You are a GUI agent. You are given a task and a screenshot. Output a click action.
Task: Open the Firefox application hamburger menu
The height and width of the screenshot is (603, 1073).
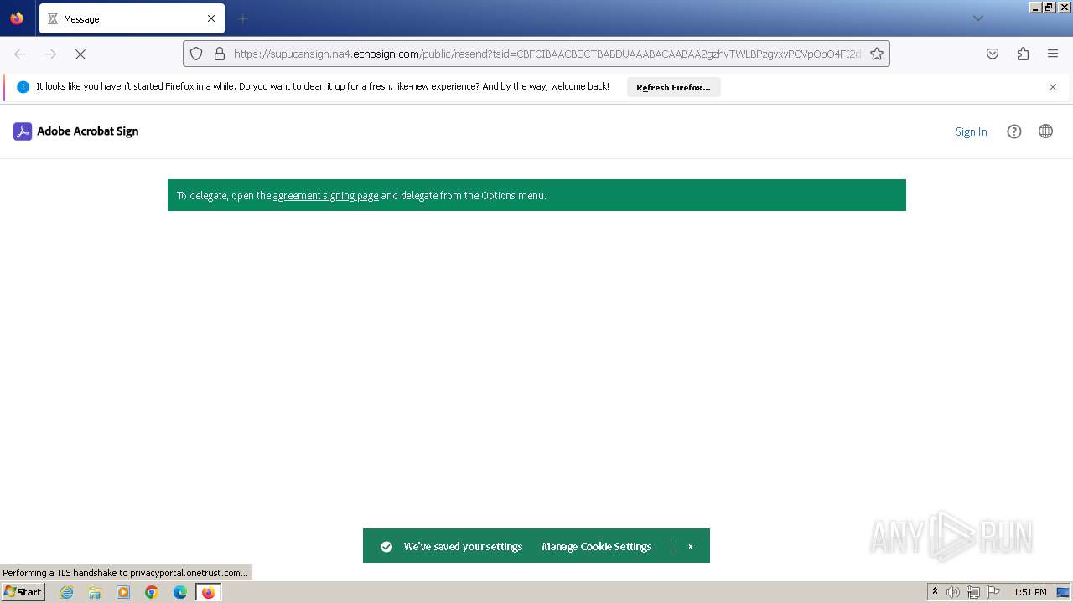[x=1053, y=54]
